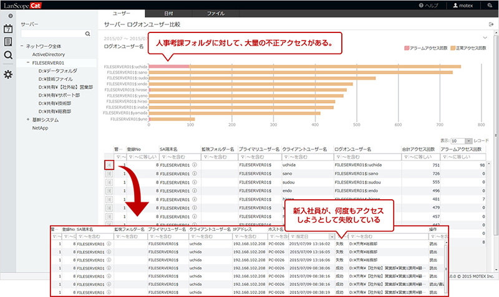Click the main page vertical scrollbar

pos(495,136)
